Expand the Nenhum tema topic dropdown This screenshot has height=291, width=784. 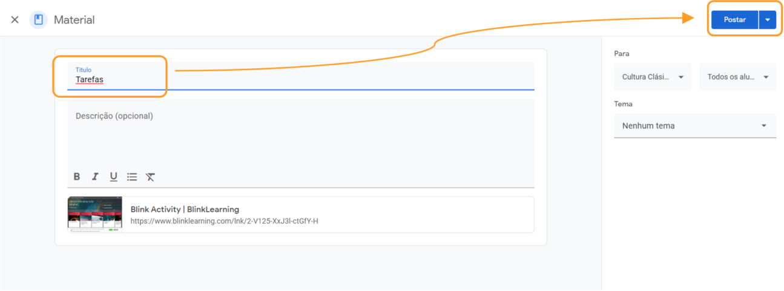pyautogui.click(x=694, y=126)
